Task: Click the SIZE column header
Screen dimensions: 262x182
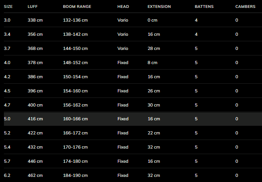Action: 8,7
